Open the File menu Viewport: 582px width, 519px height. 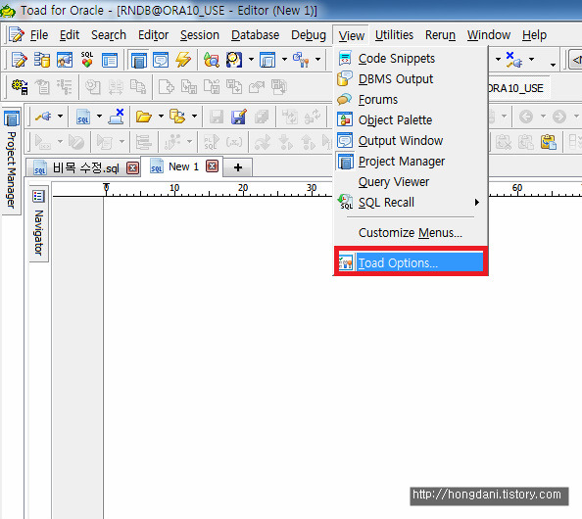[39, 35]
